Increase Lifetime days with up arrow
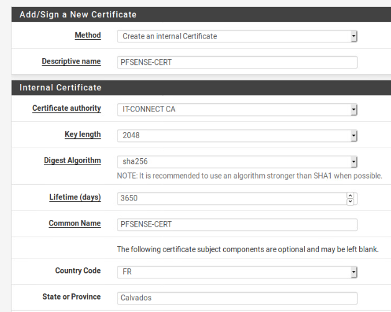 350,196
